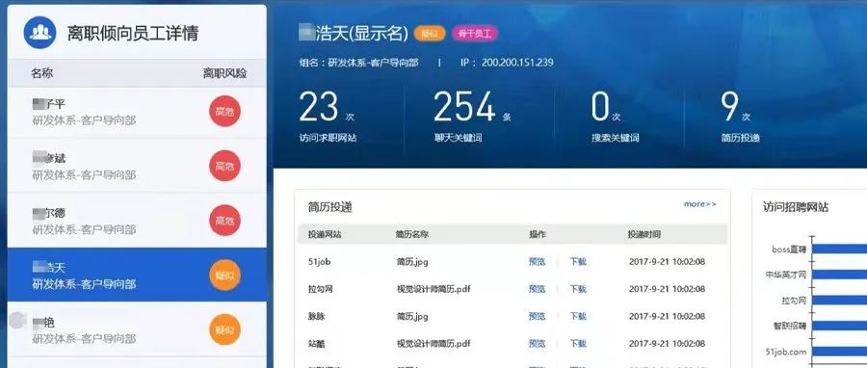The width and height of the screenshot is (867, 368).
Task: Click the 疑似 badge on the 浩天 row
Action: (x=224, y=276)
